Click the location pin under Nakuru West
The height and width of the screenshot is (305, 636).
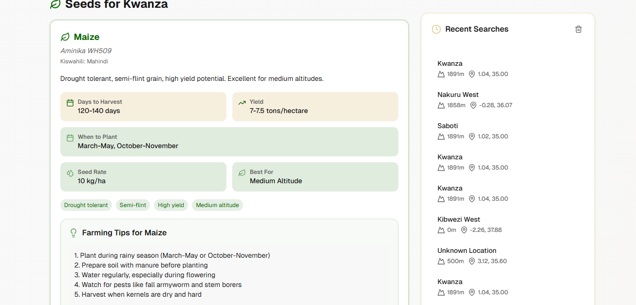click(x=473, y=105)
